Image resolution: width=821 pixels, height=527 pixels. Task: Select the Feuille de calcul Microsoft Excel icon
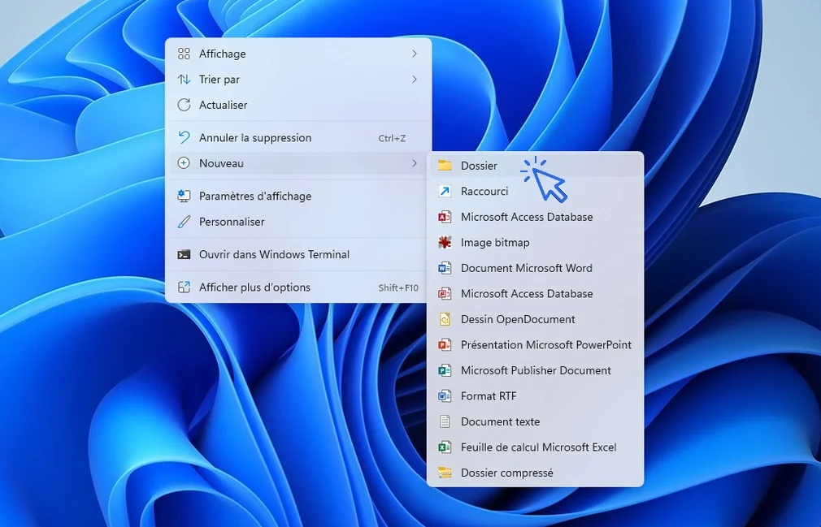click(445, 447)
